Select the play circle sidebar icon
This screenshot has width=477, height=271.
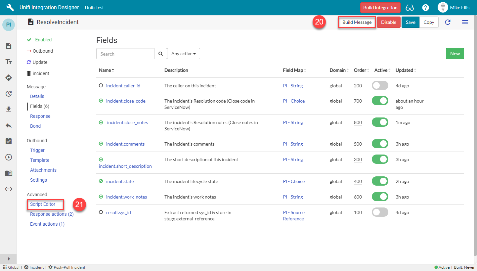click(x=9, y=157)
